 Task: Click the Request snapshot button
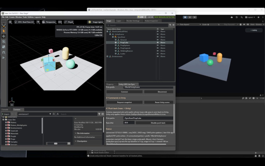point(124,102)
